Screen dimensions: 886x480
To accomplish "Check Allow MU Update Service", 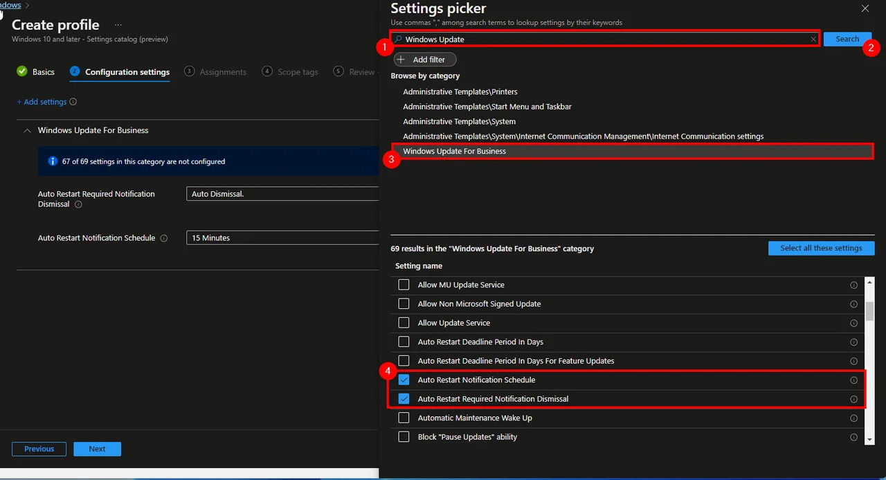I will tap(404, 285).
